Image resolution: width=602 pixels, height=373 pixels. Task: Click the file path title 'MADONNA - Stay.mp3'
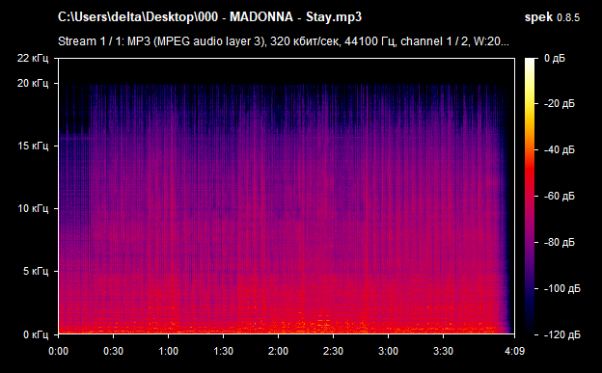295,17
